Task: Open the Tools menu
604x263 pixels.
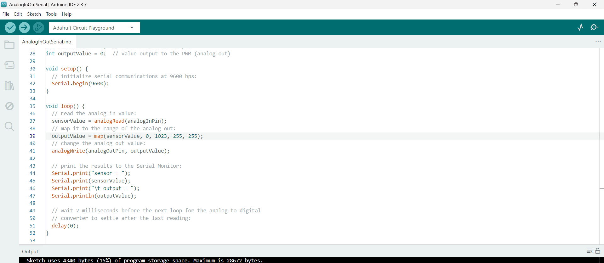Action: pyautogui.click(x=51, y=14)
